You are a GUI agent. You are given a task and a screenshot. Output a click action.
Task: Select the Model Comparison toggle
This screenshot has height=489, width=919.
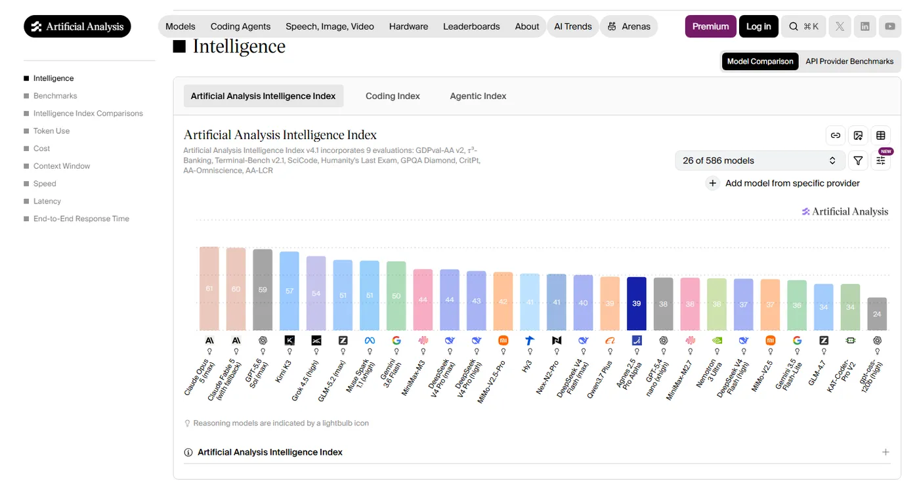click(x=760, y=61)
